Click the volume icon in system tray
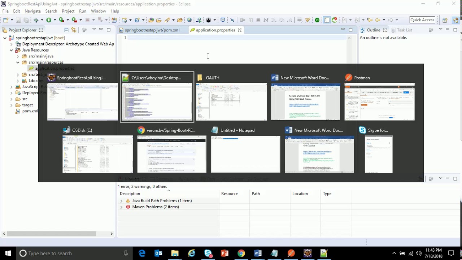The height and width of the screenshot is (260, 462). (x=418, y=253)
